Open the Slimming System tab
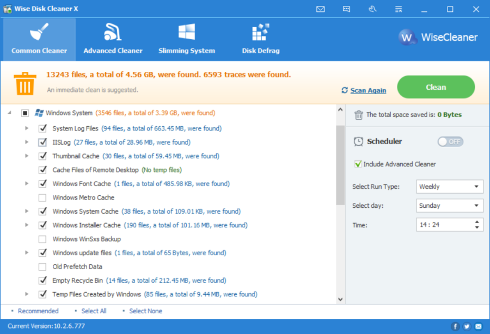 click(x=187, y=39)
